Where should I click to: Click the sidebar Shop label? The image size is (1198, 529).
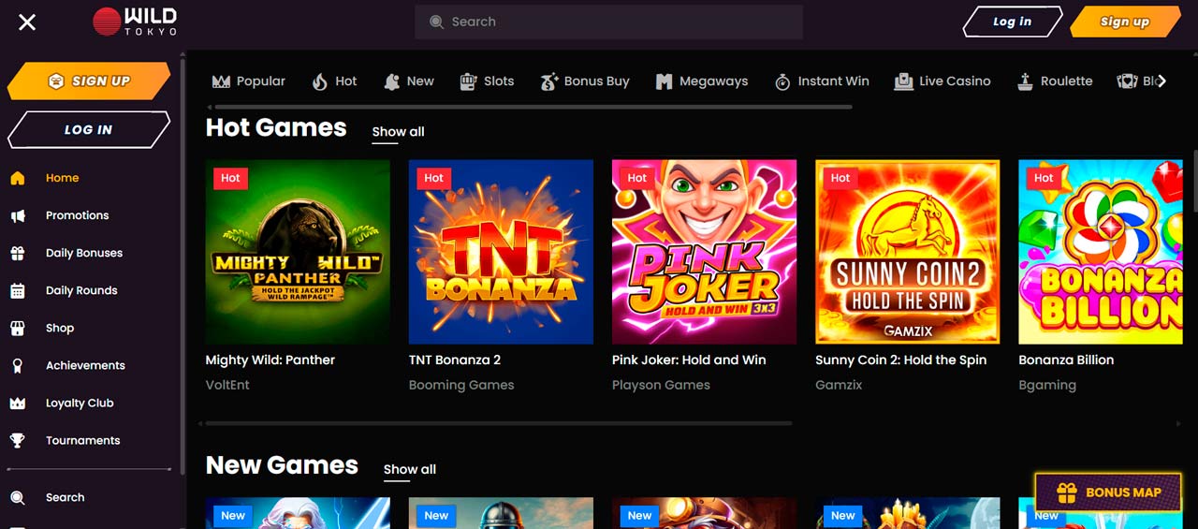(x=60, y=328)
